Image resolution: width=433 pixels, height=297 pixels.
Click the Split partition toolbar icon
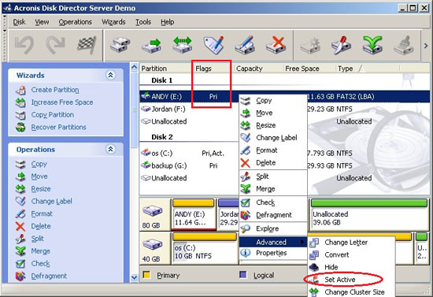pos(341,45)
